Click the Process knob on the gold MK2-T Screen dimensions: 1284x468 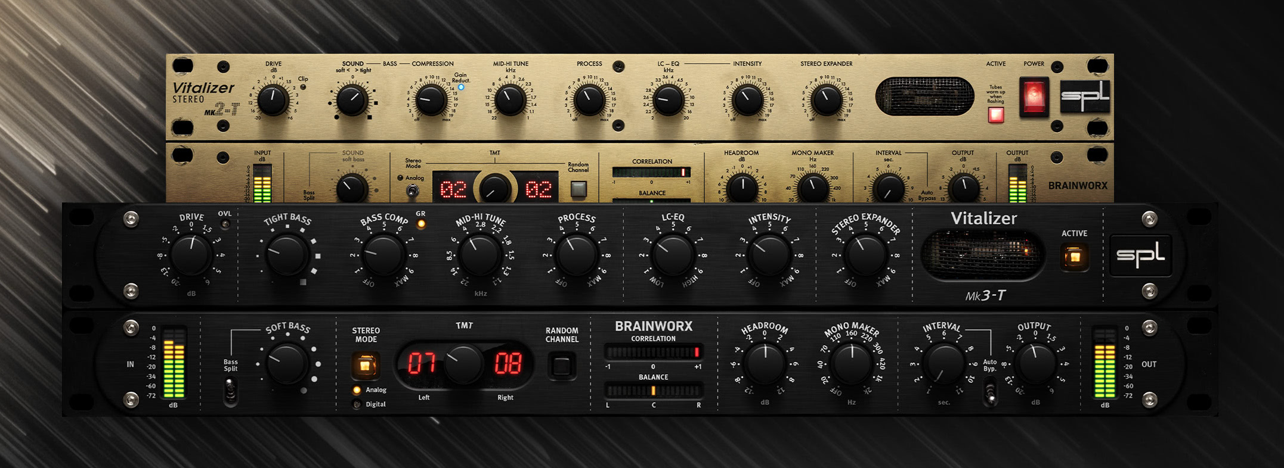pyautogui.click(x=589, y=99)
